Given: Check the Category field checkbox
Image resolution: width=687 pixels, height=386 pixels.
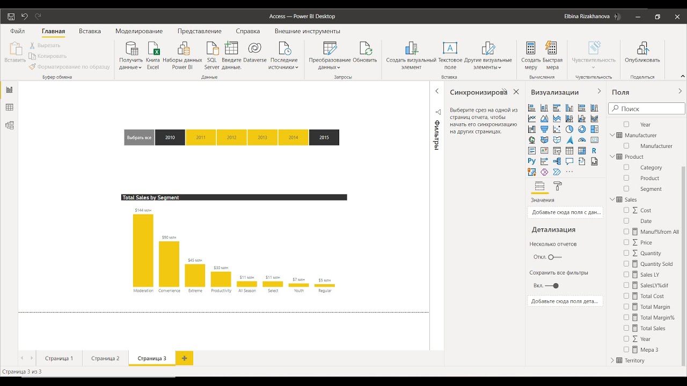Looking at the screenshot, I should [626, 167].
